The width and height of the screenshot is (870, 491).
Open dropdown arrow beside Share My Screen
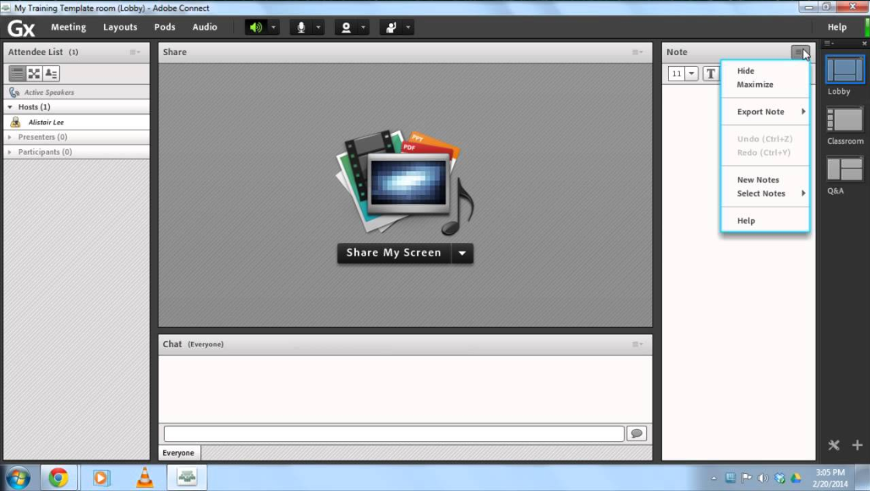463,253
